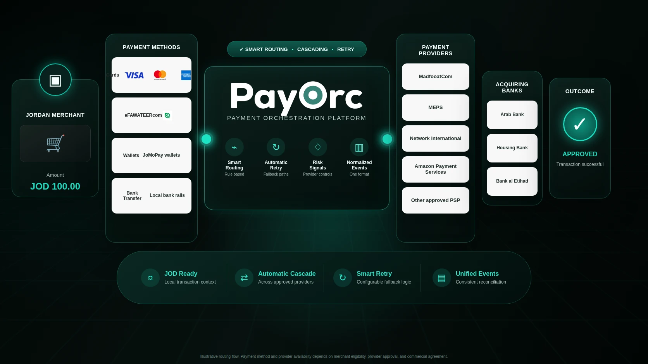Click the Outcome heading
Screen dimensions: 648x364
click(580, 91)
